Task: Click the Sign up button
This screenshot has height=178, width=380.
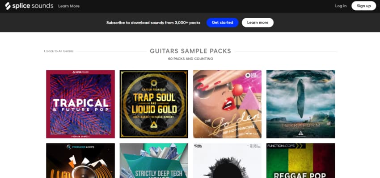Action: click(363, 6)
